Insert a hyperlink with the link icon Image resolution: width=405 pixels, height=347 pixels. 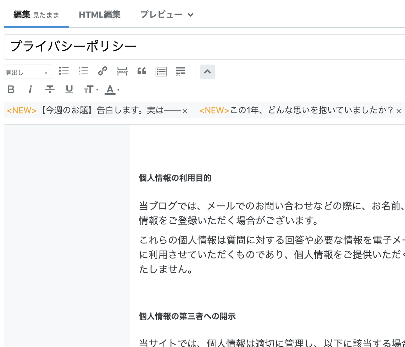[x=103, y=71]
